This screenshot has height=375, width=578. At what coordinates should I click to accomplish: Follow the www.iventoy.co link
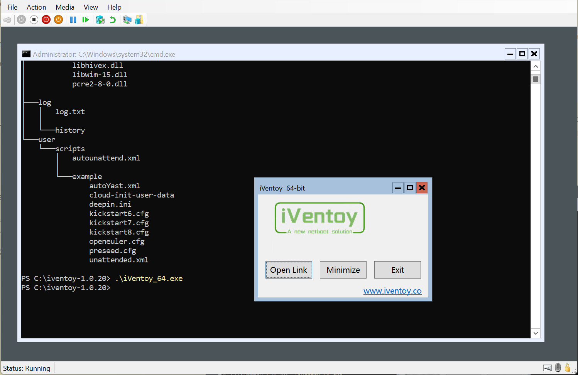pos(392,291)
